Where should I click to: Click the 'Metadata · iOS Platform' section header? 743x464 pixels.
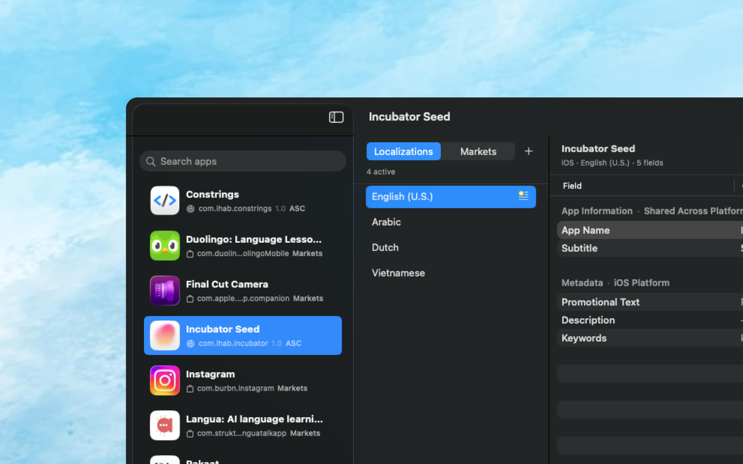point(615,283)
